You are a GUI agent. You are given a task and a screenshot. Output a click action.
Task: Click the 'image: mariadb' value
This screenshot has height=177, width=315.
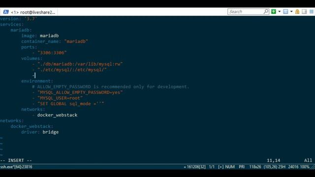(x=49, y=36)
